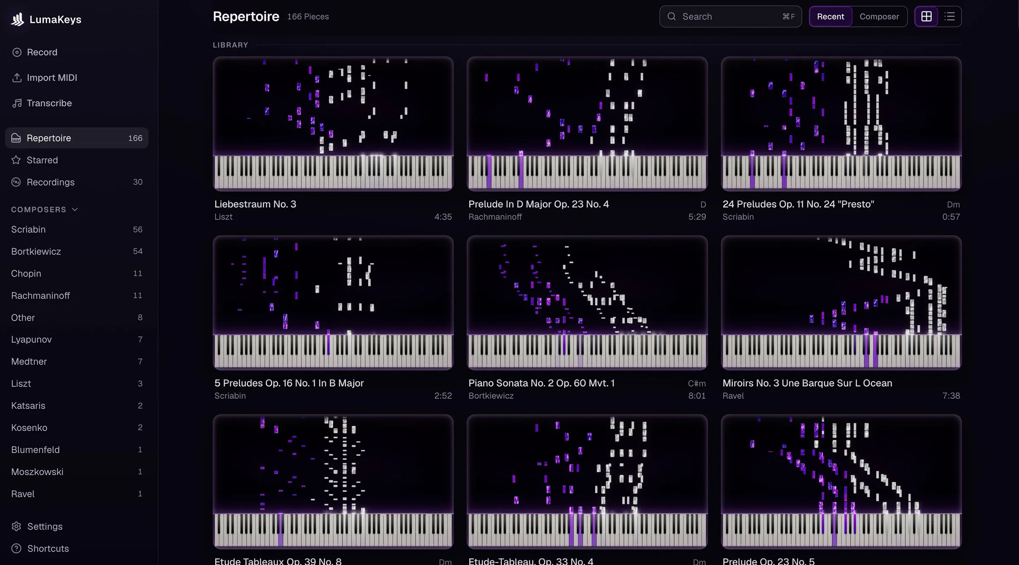
Task: Click the title "5 Preludes Op. 16 No. 1 In B Major"
Action: point(289,383)
